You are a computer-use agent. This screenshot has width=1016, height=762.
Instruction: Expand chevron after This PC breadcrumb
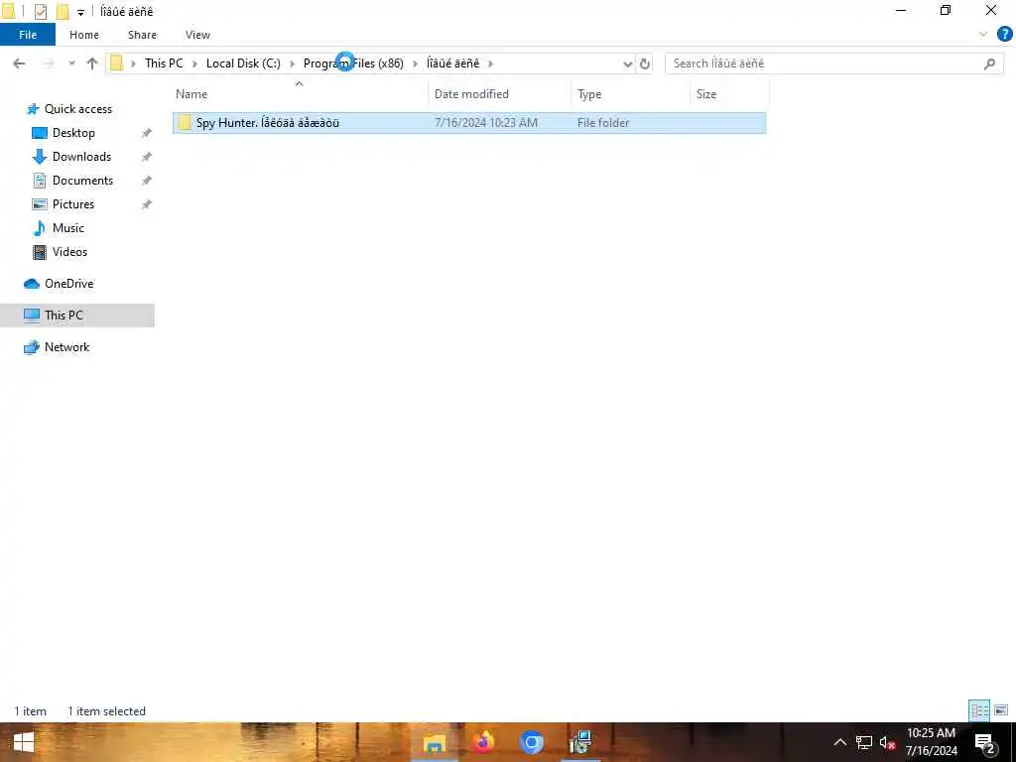pyautogui.click(x=194, y=63)
